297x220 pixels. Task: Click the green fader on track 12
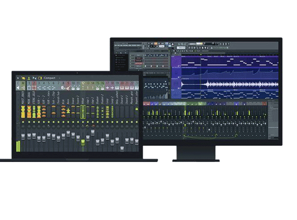pos(83,143)
